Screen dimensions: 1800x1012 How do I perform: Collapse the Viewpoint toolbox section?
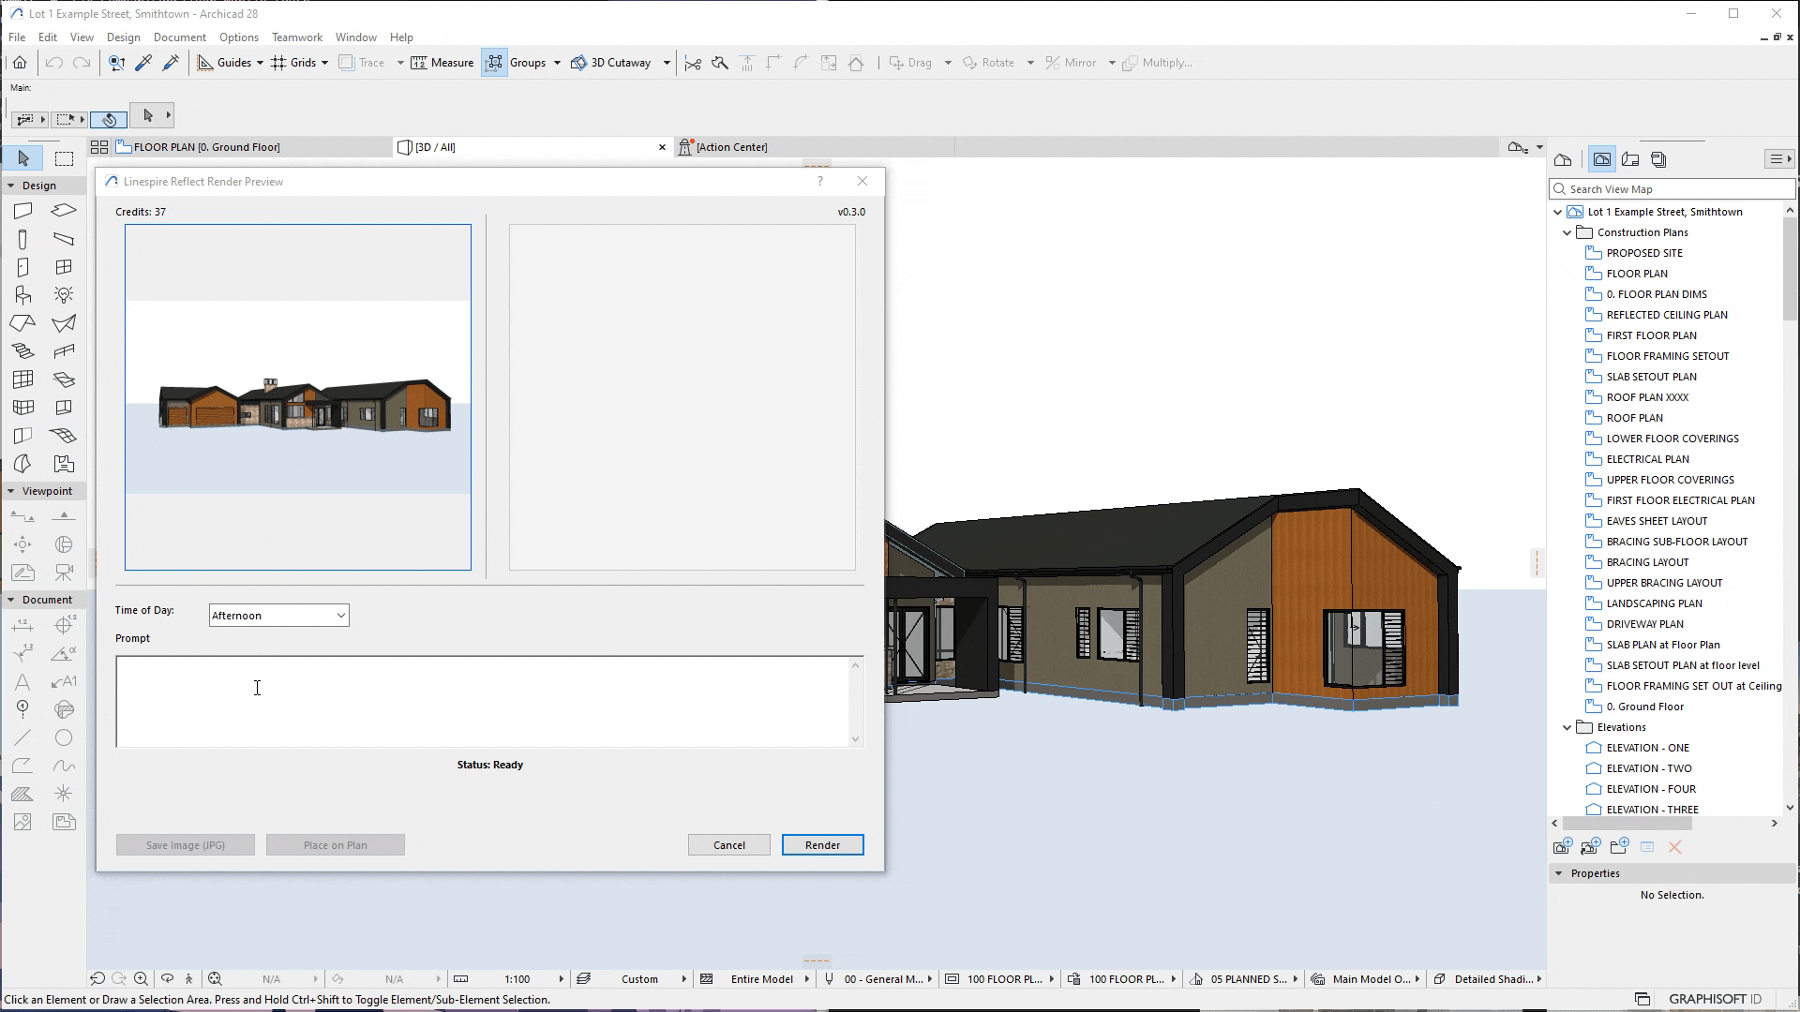click(x=11, y=491)
